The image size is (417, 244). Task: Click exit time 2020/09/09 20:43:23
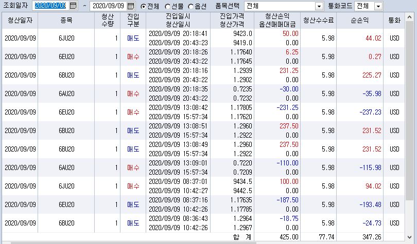point(178,43)
